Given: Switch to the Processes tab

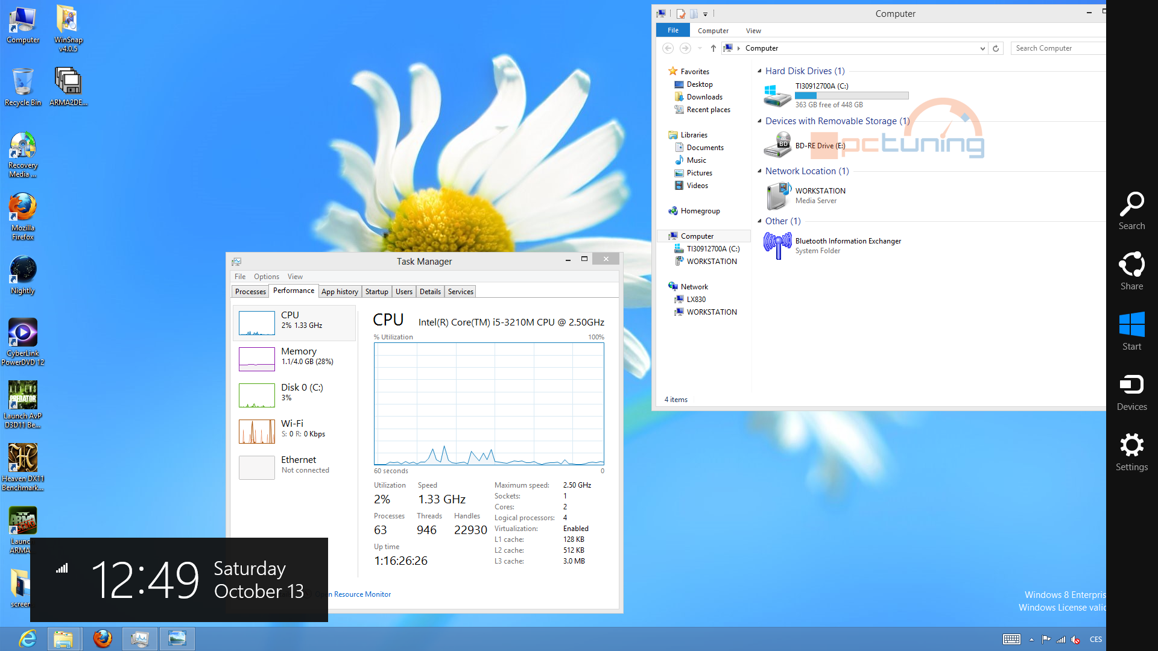Looking at the screenshot, I should pos(249,291).
